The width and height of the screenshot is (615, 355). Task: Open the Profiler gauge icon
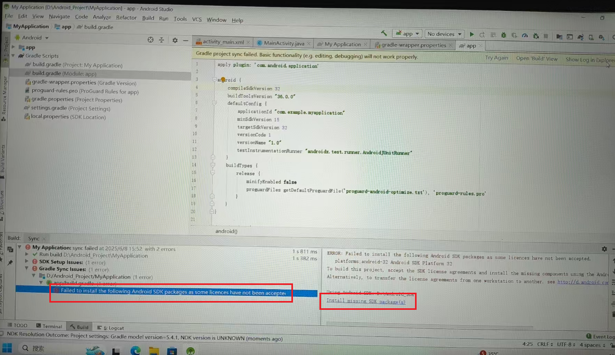pyautogui.click(x=525, y=36)
